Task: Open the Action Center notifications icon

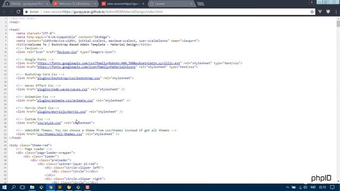Action: click(x=332, y=187)
